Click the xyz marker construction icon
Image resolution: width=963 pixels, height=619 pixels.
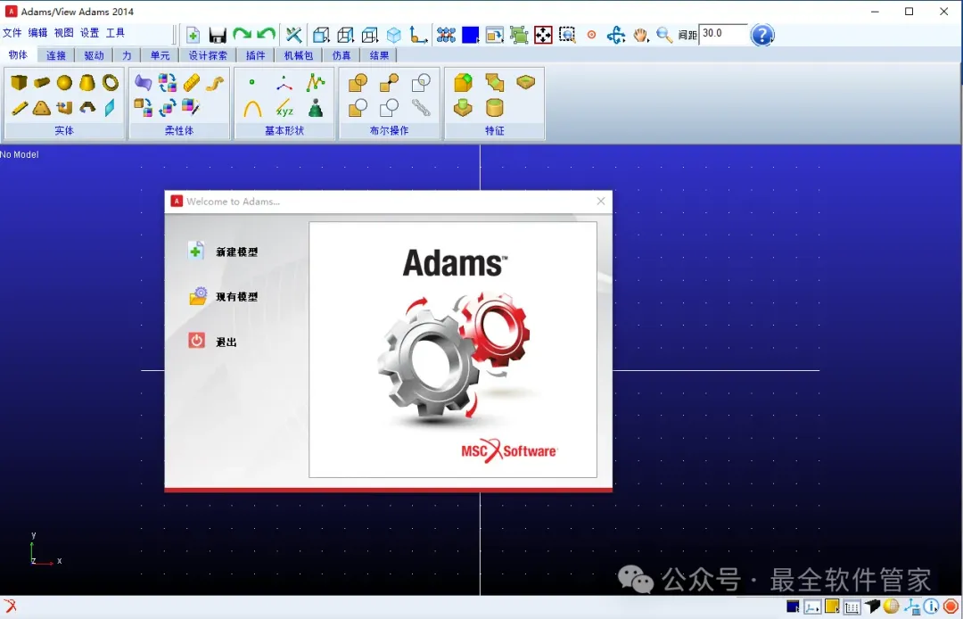click(x=284, y=109)
